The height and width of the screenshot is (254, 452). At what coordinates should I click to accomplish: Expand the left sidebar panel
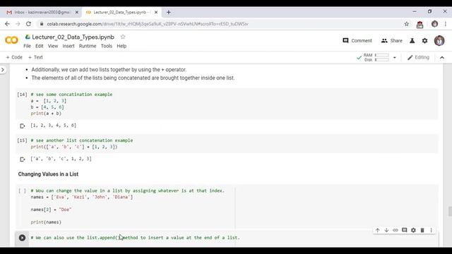[x=3, y=70]
